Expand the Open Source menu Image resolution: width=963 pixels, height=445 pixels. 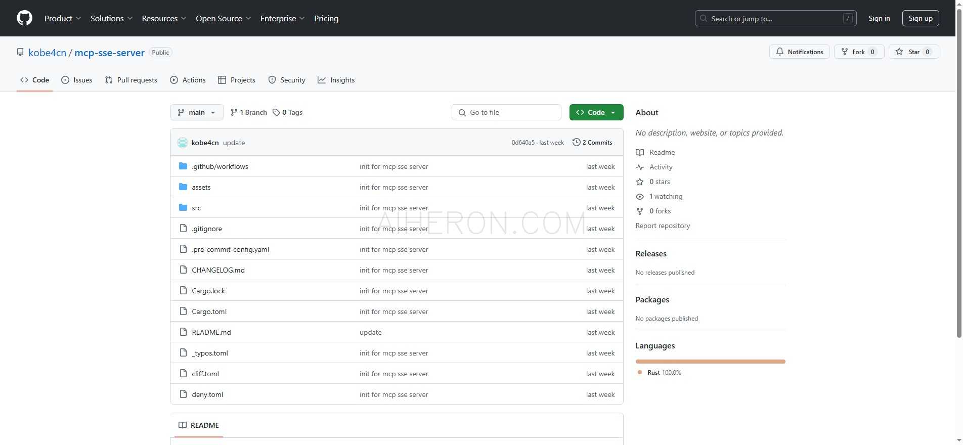(x=223, y=18)
